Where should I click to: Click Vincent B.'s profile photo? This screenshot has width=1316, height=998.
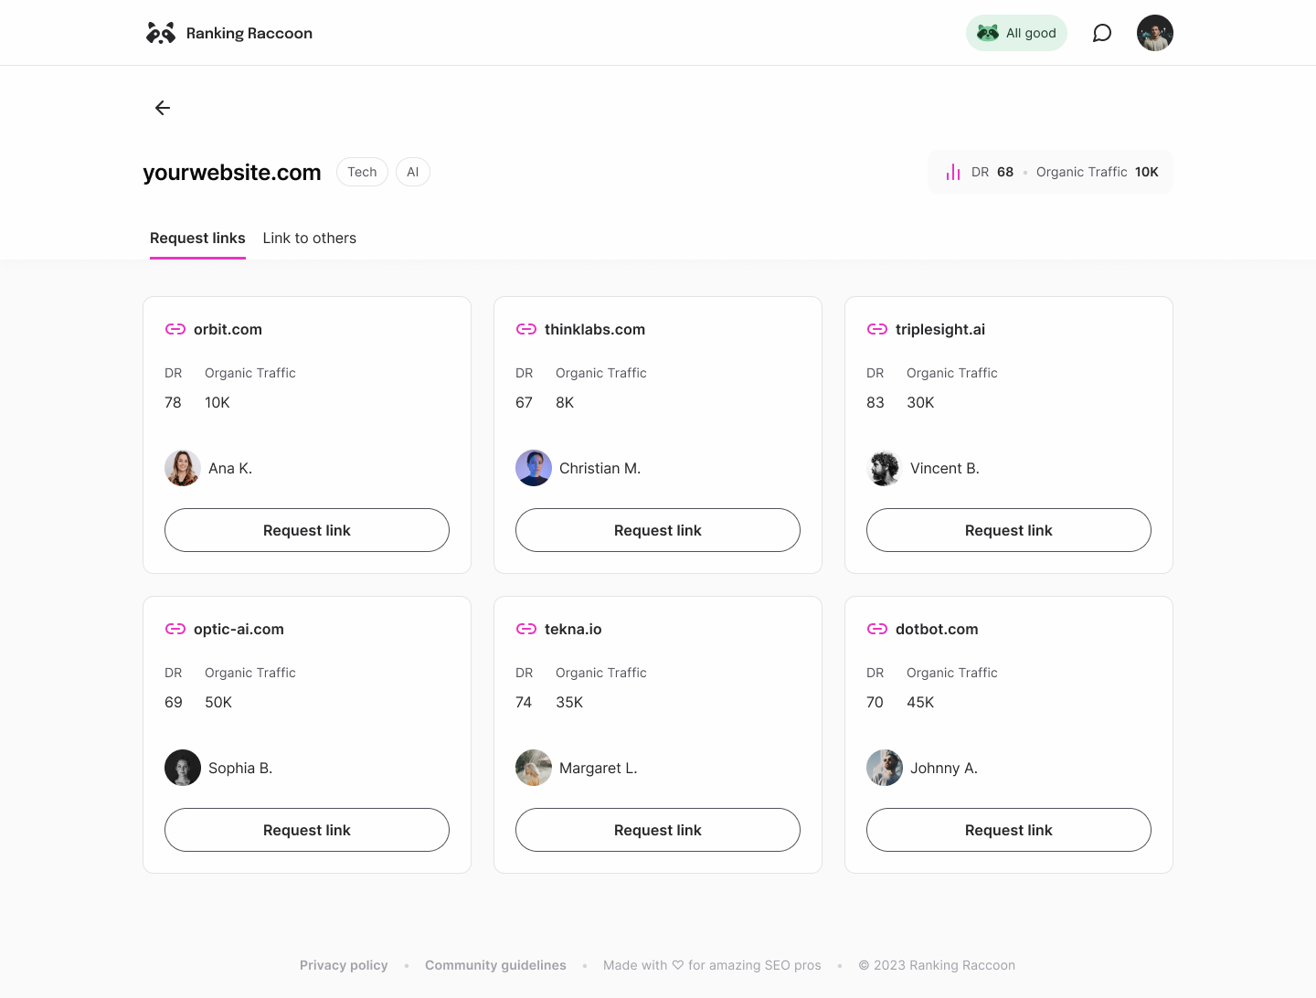click(885, 468)
